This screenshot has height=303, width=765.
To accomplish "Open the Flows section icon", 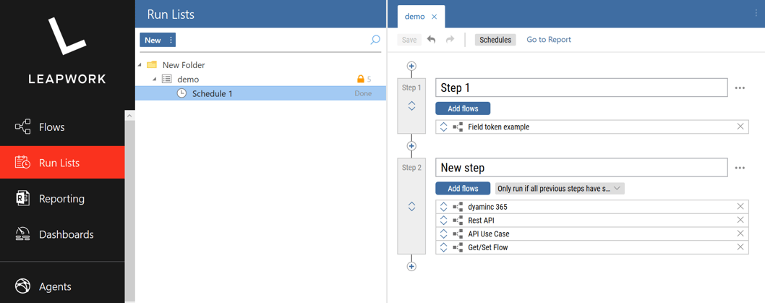I will 22,127.
